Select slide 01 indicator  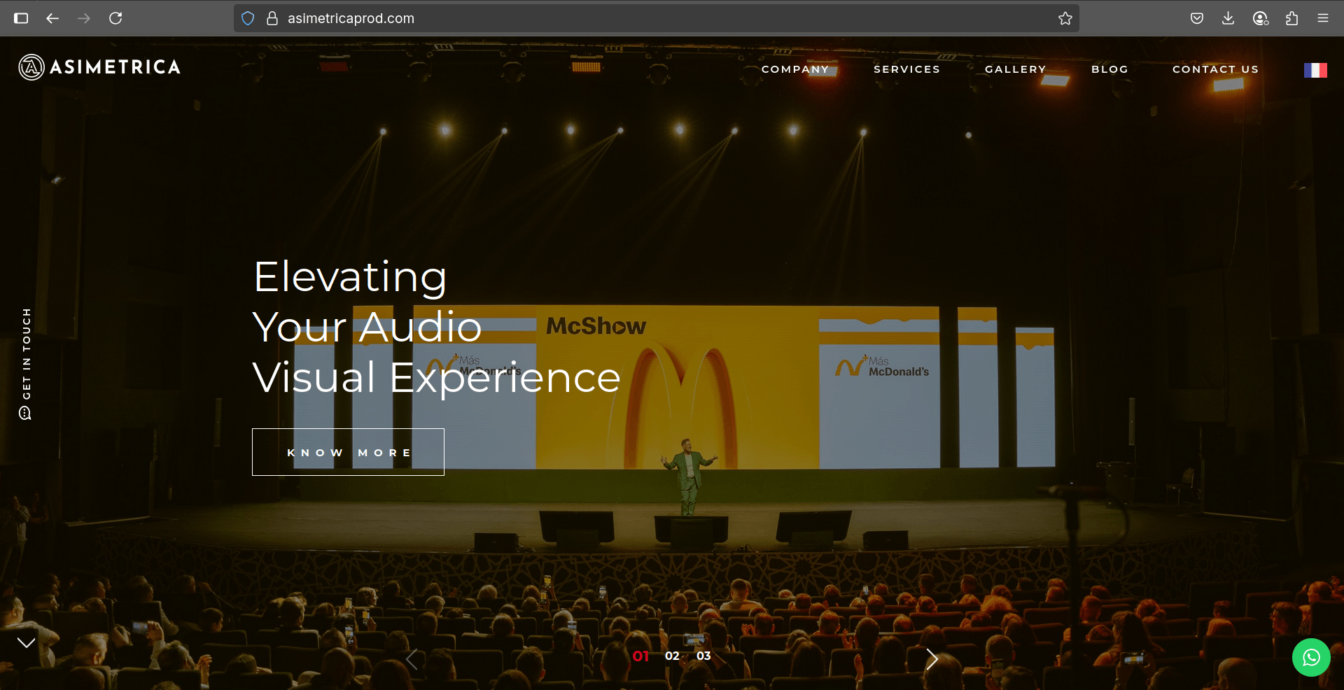click(x=640, y=656)
